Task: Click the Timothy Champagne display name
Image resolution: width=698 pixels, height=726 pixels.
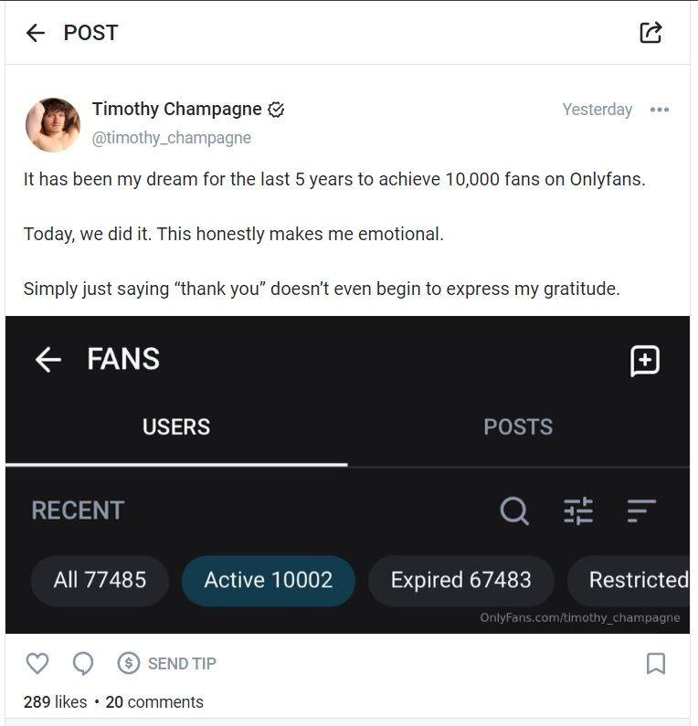Action: (176, 110)
